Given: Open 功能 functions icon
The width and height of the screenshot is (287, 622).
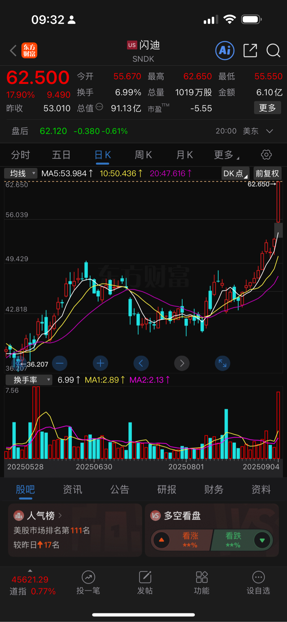Looking at the screenshot, I should [202, 577].
